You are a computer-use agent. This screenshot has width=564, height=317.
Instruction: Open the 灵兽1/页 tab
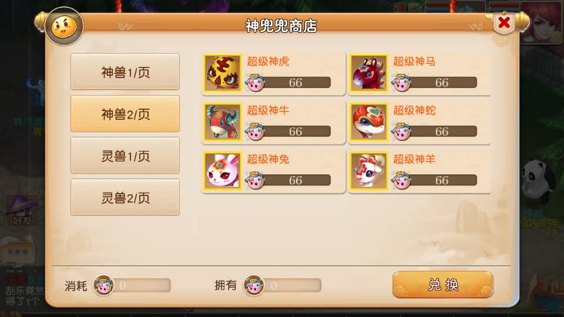point(125,155)
